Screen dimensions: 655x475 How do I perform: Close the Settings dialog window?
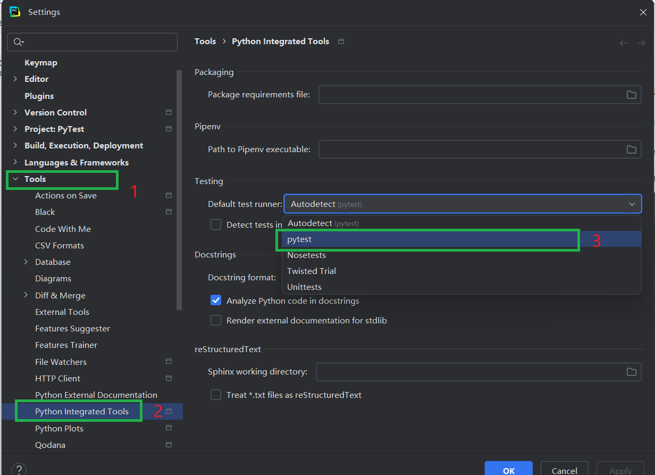pyautogui.click(x=643, y=12)
